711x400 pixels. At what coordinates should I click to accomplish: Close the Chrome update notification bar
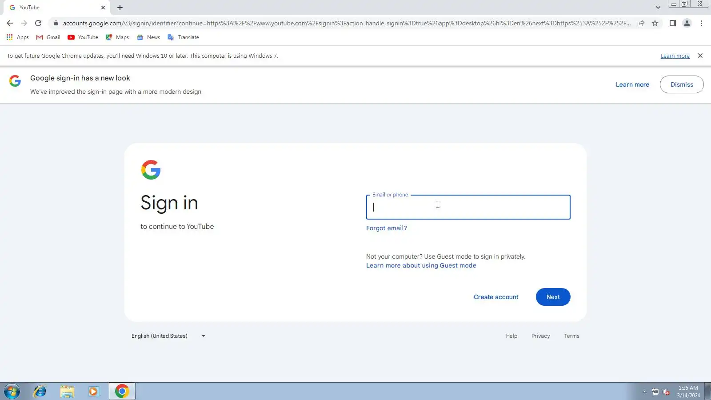pos(700,56)
